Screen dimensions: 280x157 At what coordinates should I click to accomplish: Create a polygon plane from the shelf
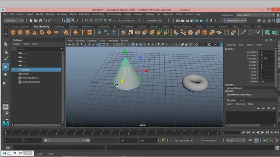coord(49,32)
